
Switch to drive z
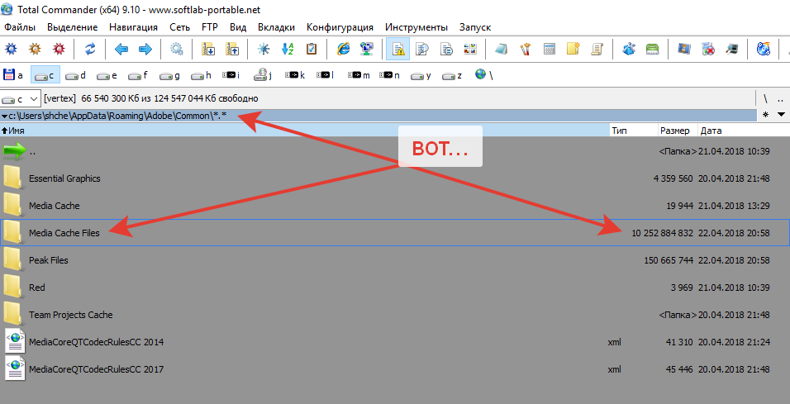click(453, 75)
